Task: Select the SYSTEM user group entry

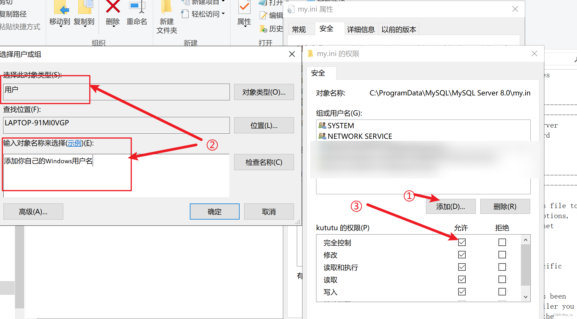Action: (x=341, y=126)
